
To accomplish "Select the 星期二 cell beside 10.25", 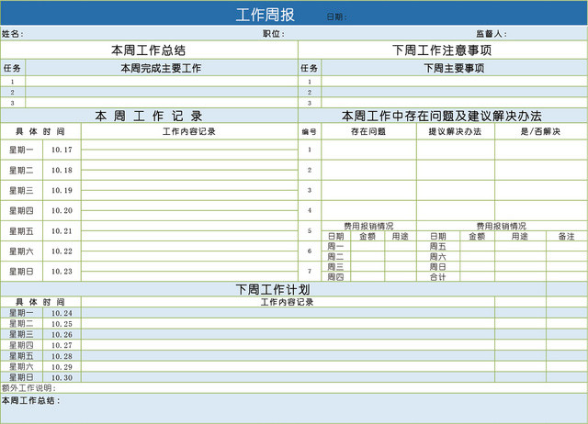I will [x=21, y=324].
